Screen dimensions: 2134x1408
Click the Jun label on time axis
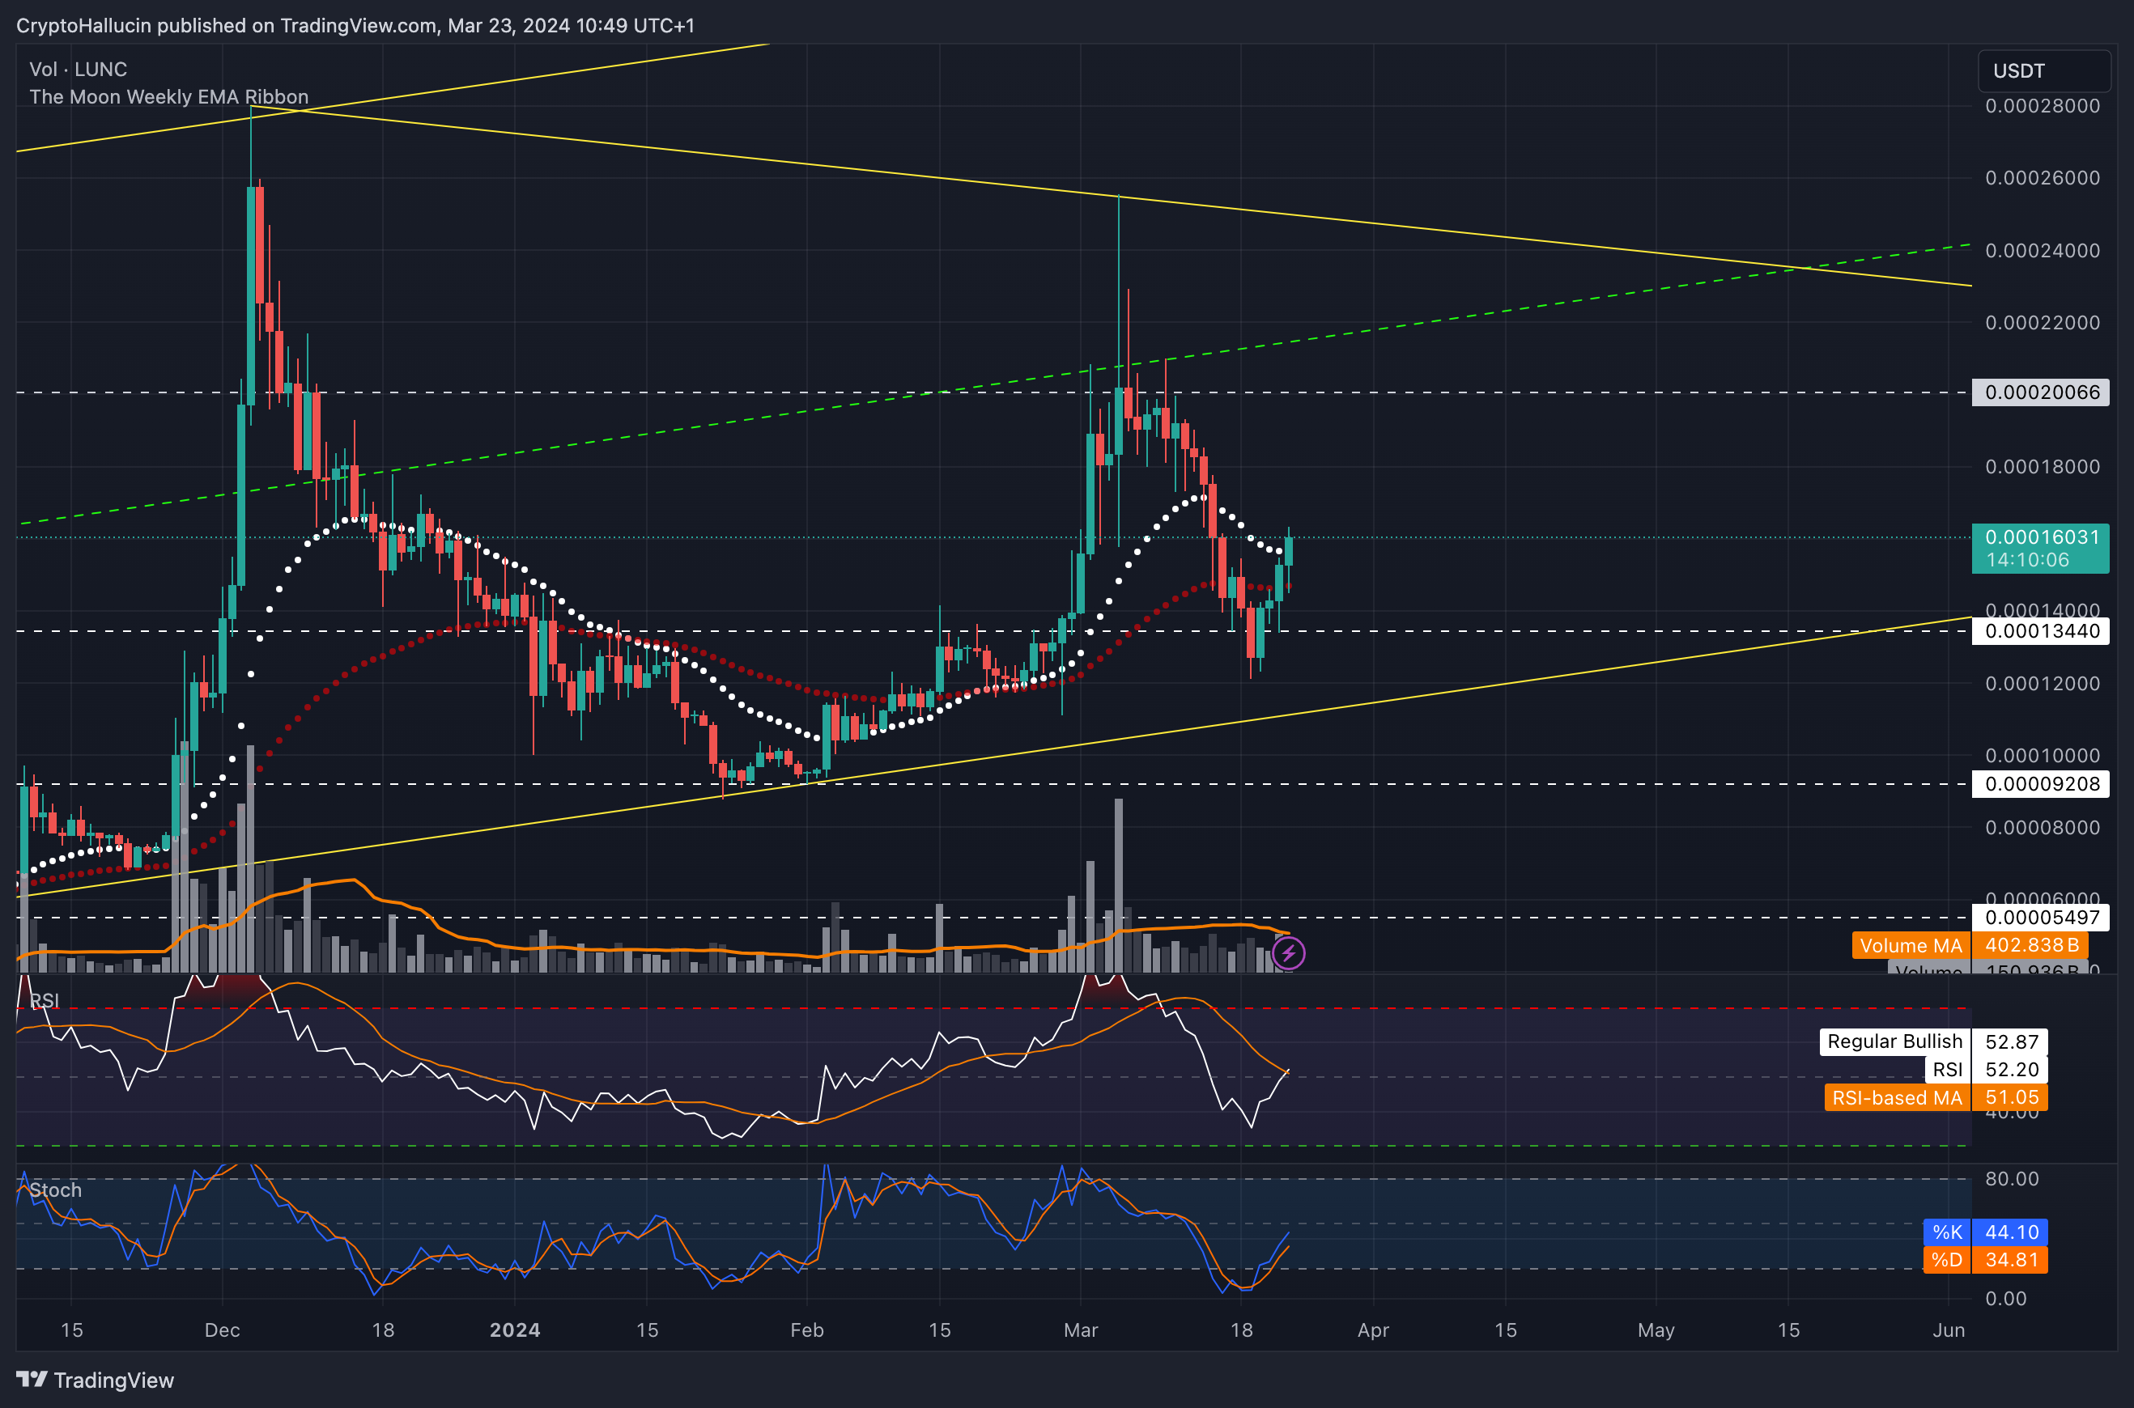coord(1948,1330)
